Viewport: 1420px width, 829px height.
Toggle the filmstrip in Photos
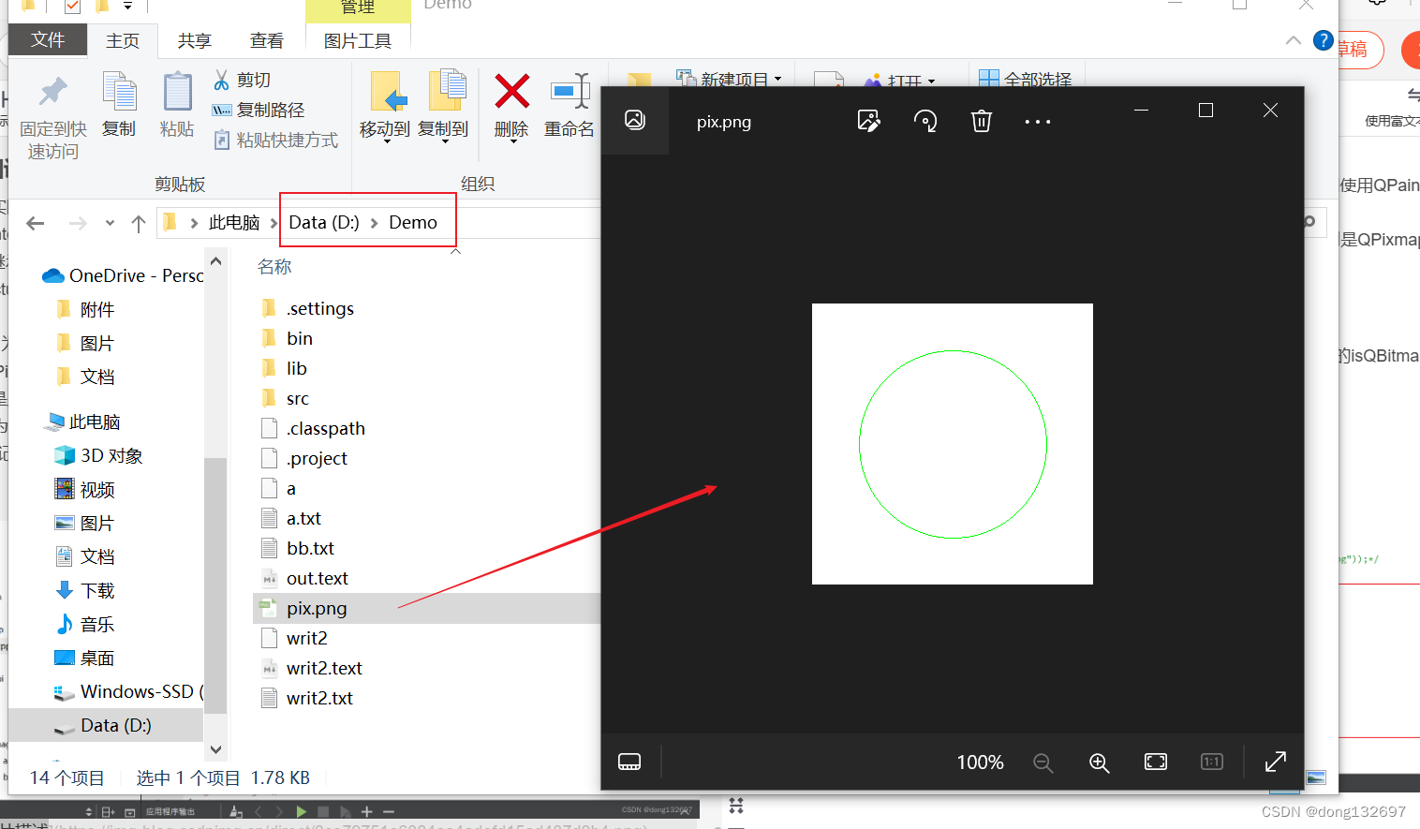click(x=629, y=762)
